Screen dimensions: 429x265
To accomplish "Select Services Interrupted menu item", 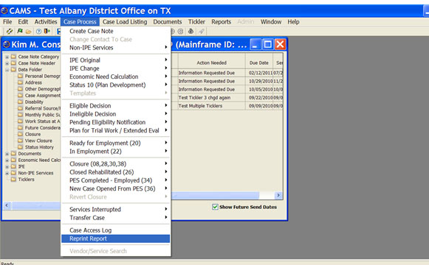I will [x=116, y=209].
